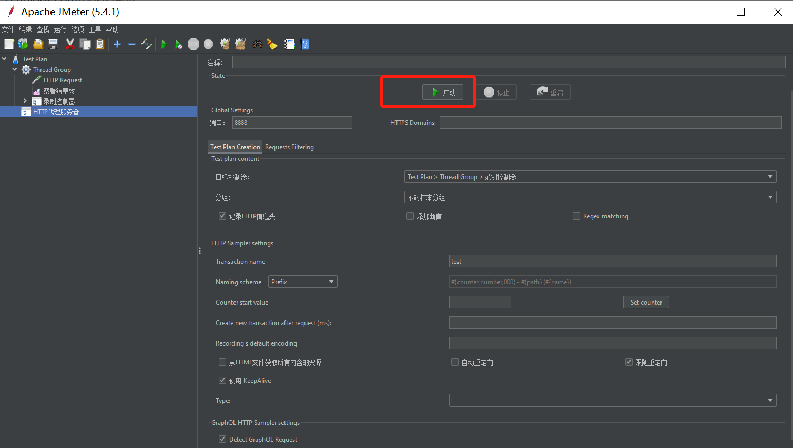Select the HTTP代理服务器 tree item

click(x=56, y=112)
